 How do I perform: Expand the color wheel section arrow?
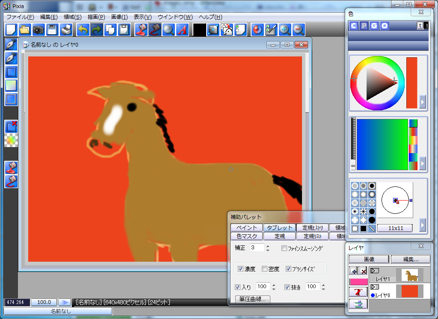422,102
